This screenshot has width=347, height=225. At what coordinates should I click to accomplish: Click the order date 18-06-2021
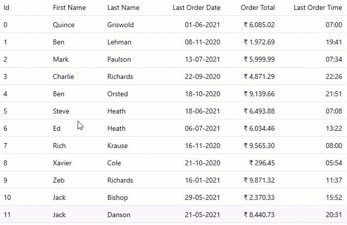point(202,111)
